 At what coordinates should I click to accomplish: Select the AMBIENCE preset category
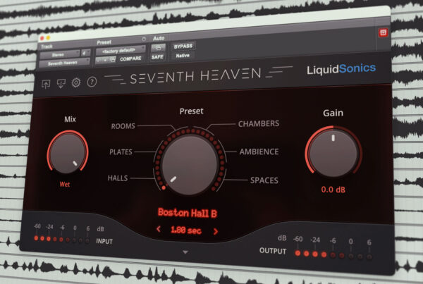259,152
